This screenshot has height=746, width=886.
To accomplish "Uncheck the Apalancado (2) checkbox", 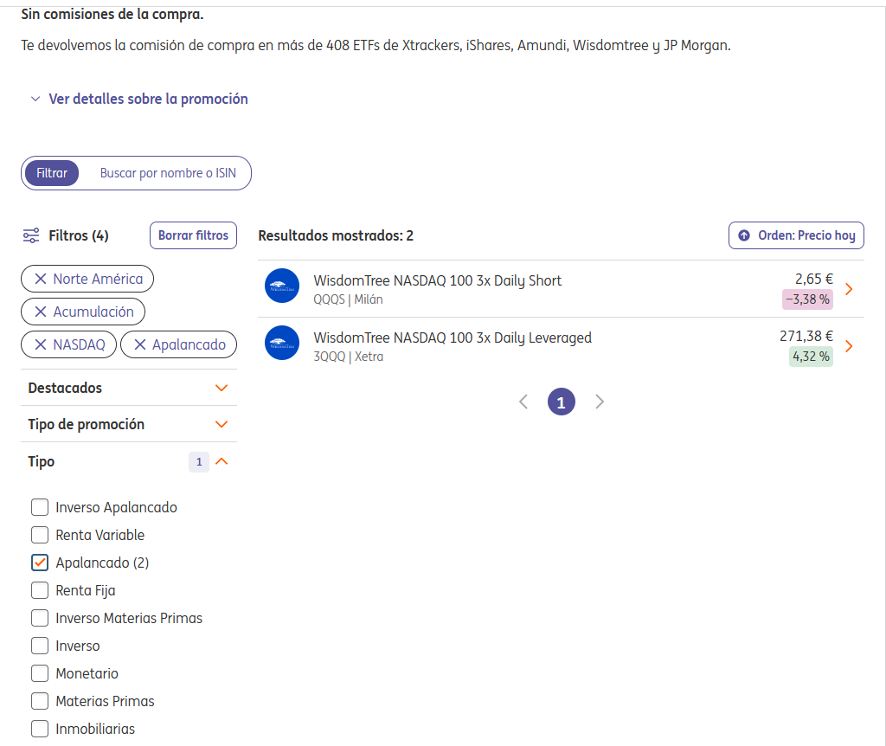I will 40,563.
